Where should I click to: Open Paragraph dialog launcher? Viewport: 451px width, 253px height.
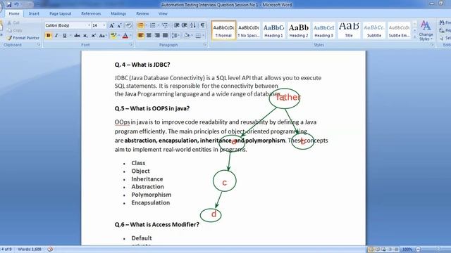coord(205,45)
